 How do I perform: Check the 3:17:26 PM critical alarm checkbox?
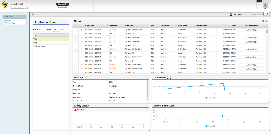[x=76, y=65]
